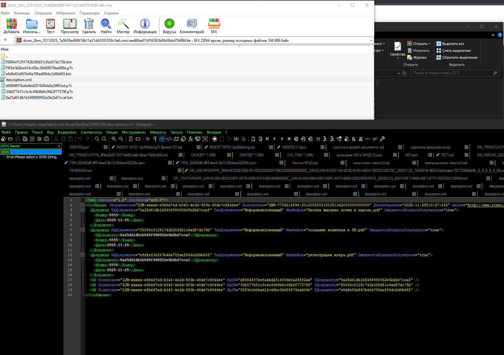This screenshot has width=504, height=355.
Task: Click the wrench settings icon in Notepad++ toolbar
Action: (x=382, y=139)
